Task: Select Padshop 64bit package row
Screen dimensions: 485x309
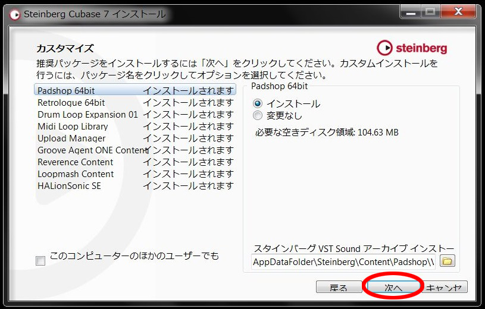Action: point(135,90)
